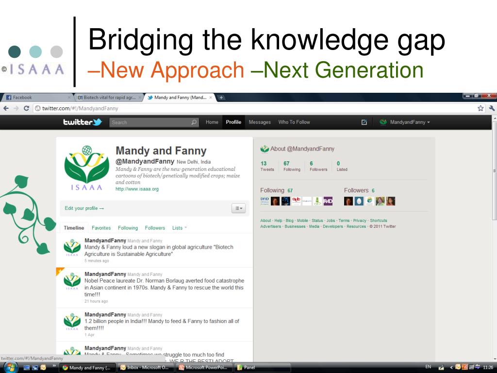497x373 pixels.
Task: Switch to the Followers tab
Action: point(155,228)
